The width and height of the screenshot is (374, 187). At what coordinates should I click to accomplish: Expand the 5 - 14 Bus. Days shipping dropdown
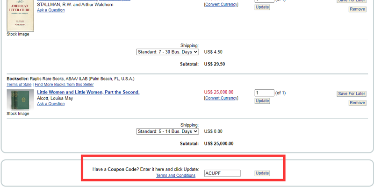[x=168, y=131]
